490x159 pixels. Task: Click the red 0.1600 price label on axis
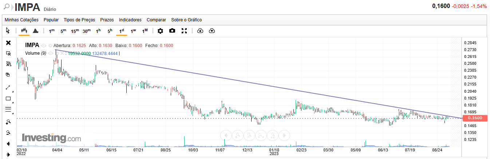click(x=474, y=118)
